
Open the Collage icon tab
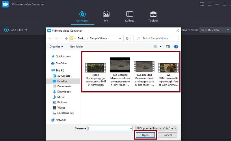[x=130, y=16]
